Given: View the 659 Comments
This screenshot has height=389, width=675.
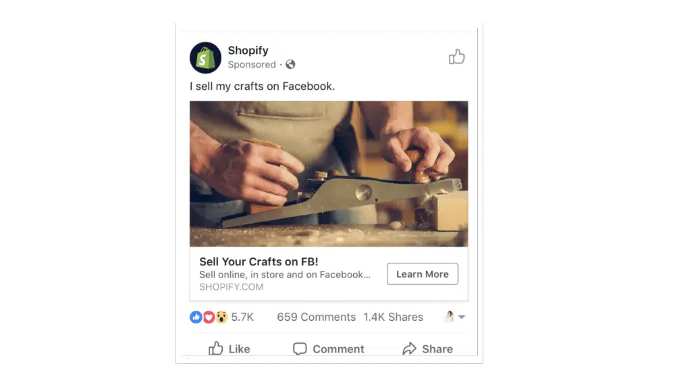Looking at the screenshot, I should [316, 317].
